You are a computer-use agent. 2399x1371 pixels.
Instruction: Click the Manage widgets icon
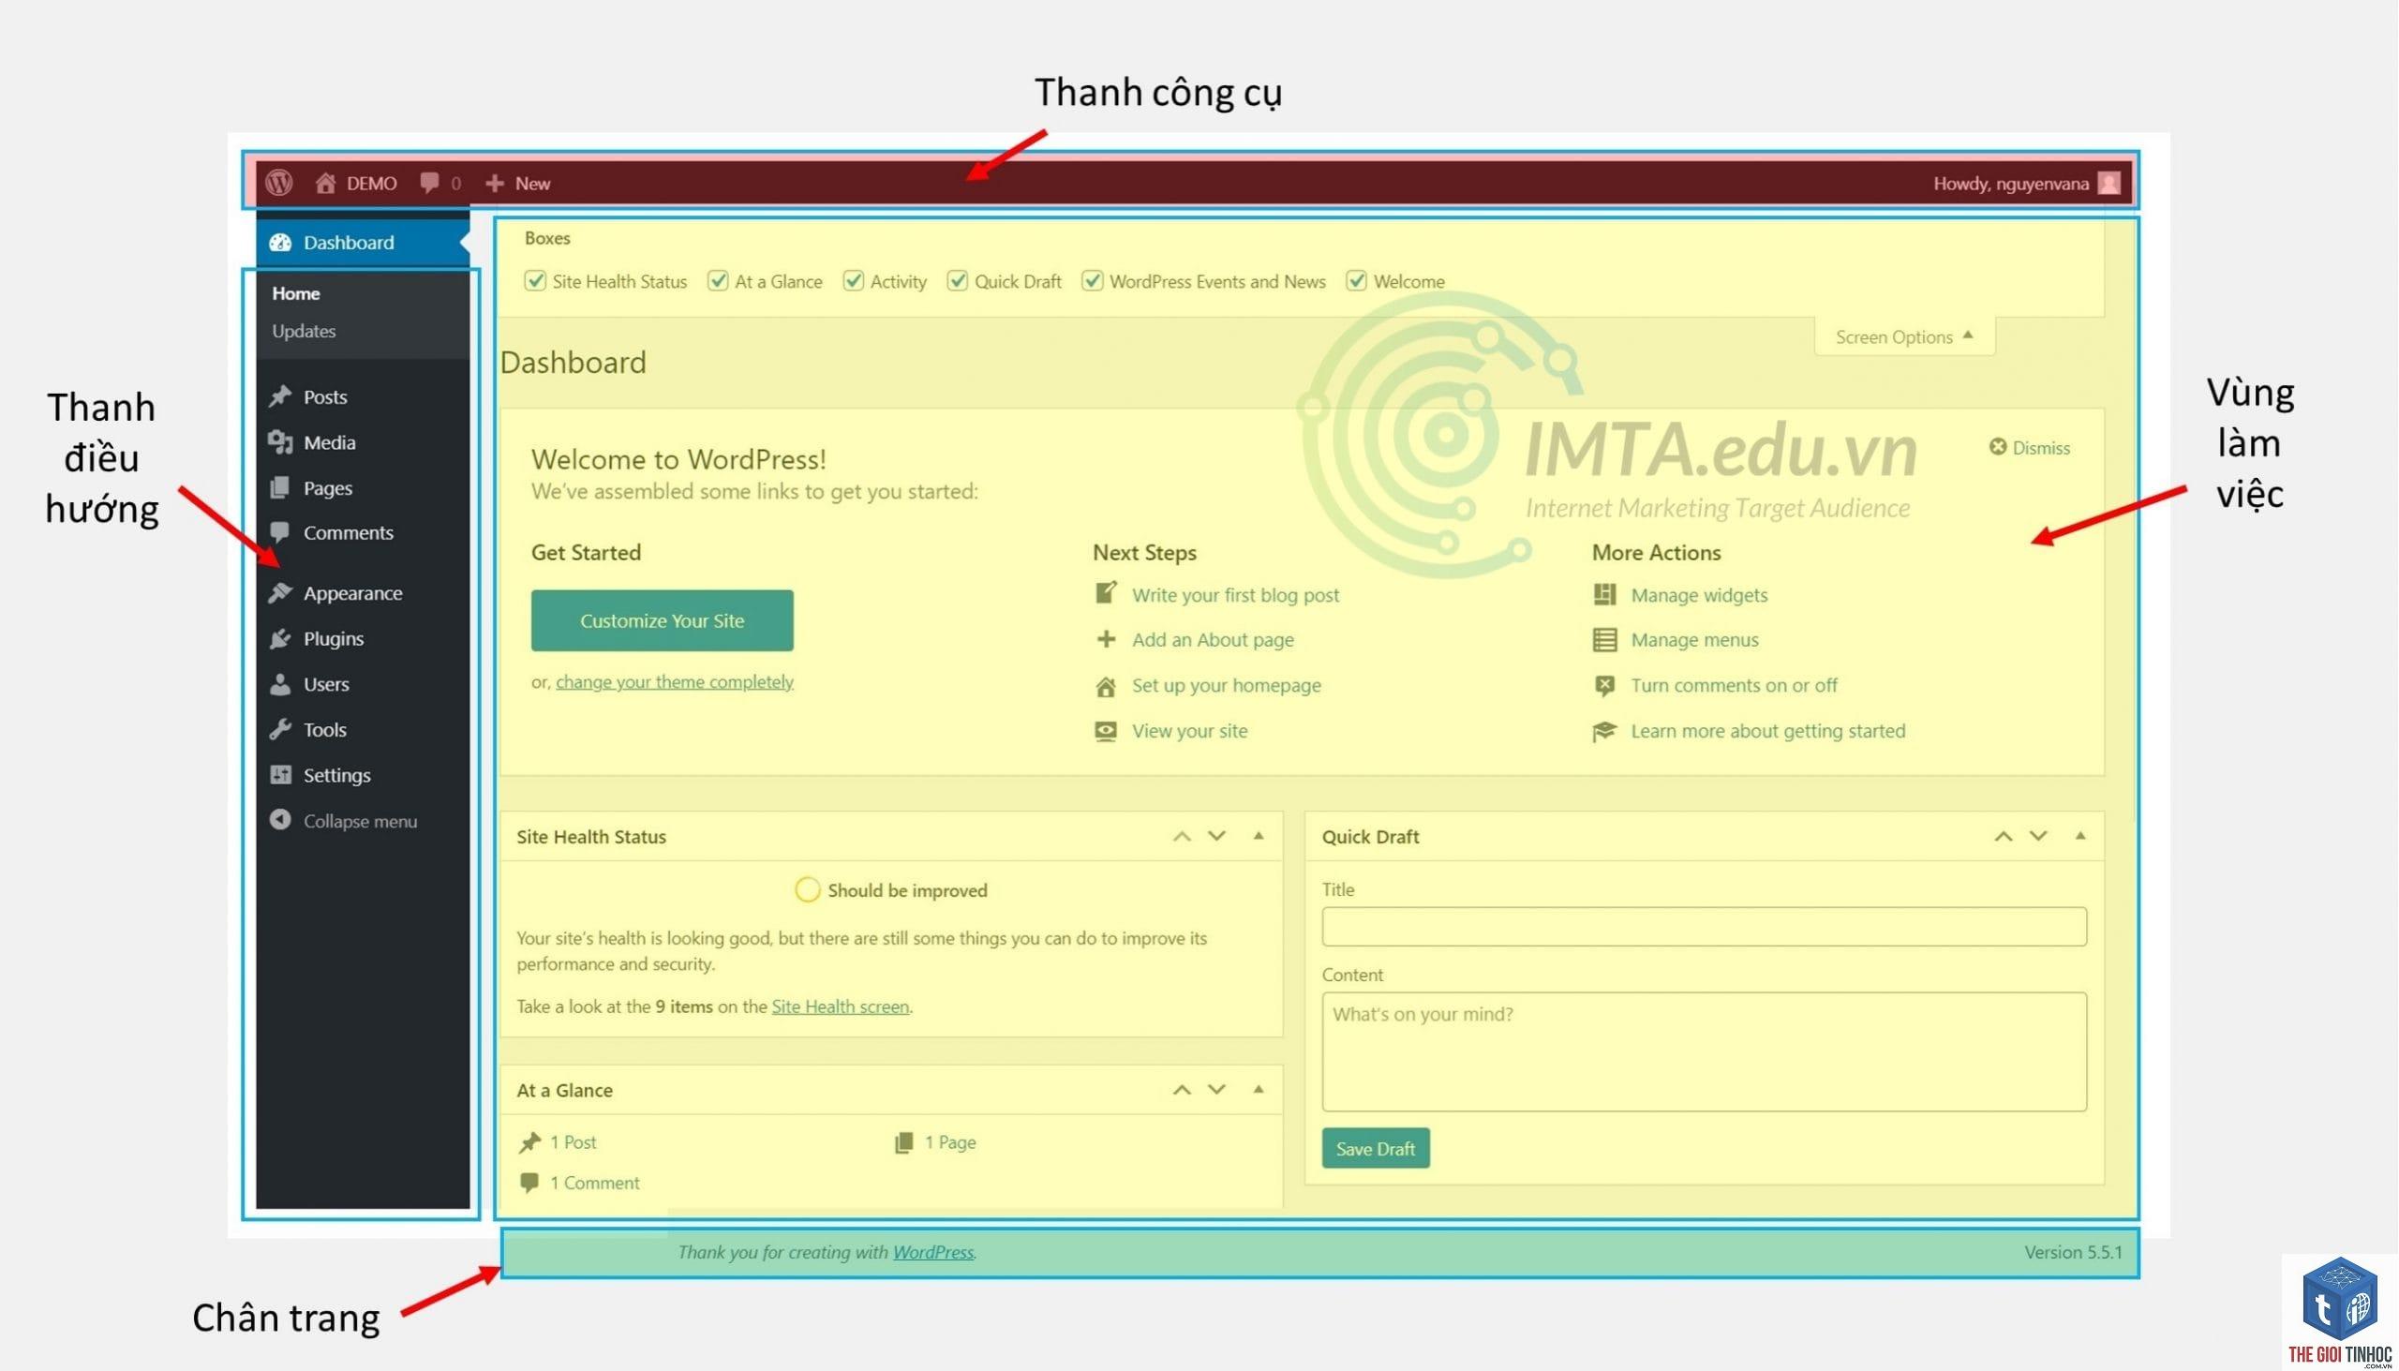pyautogui.click(x=1605, y=594)
